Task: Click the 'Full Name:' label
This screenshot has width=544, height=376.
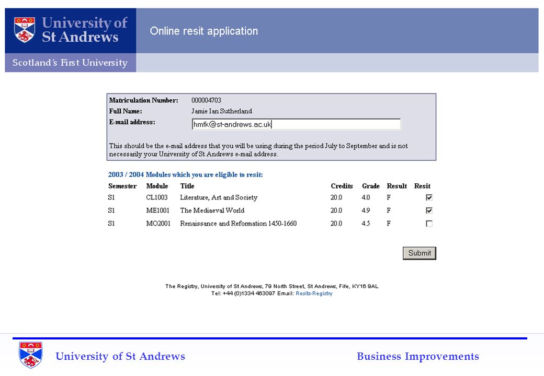Action: (x=126, y=111)
